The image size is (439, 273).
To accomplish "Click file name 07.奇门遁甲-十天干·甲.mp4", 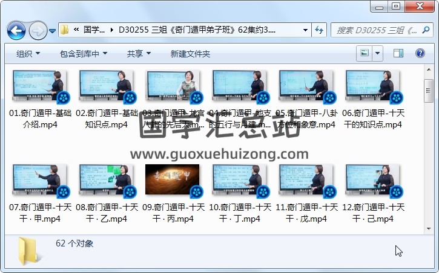I will point(40,213).
